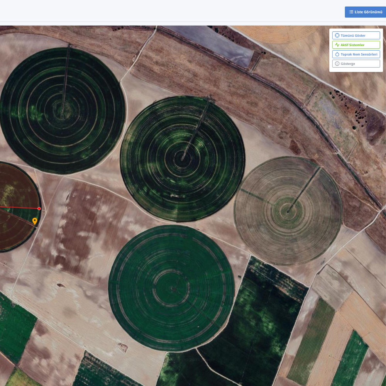
Task: Select the orange location pin on map
Action: pyautogui.click(x=35, y=221)
